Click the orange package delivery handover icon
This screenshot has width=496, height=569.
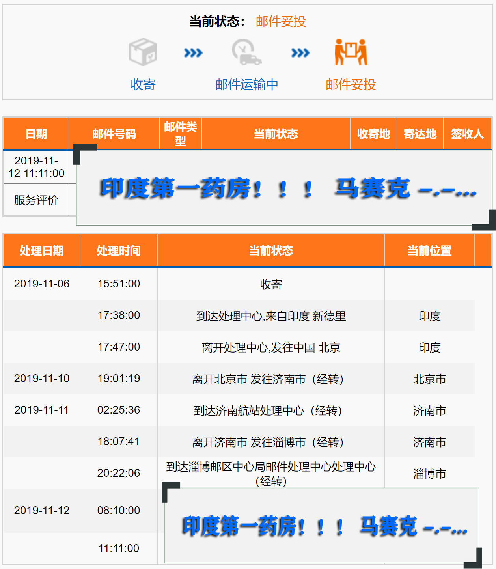click(x=351, y=52)
